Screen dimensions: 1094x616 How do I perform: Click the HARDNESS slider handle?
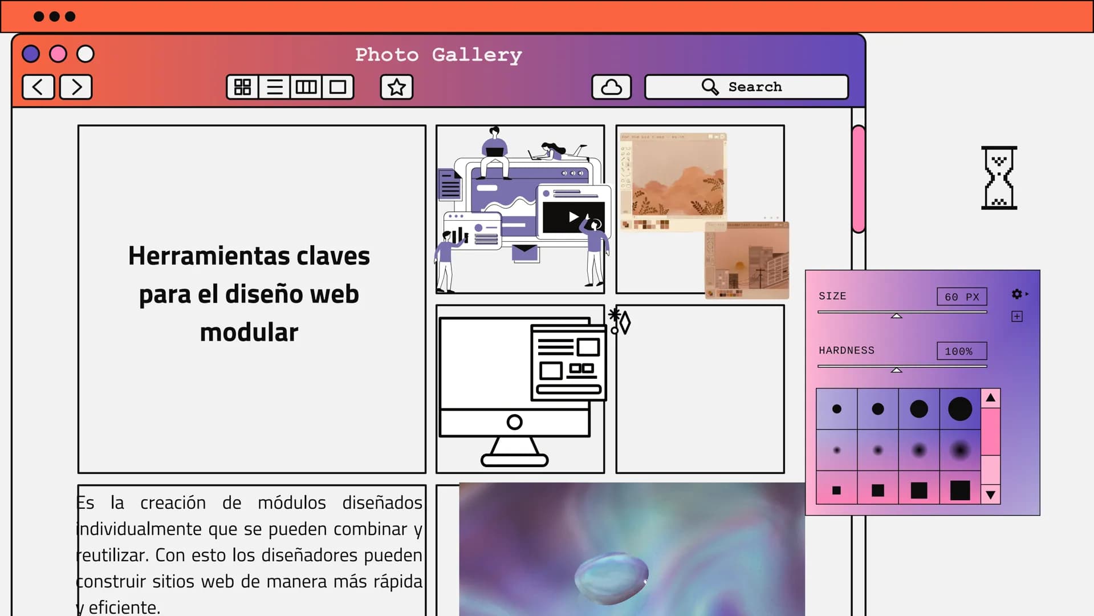click(897, 370)
